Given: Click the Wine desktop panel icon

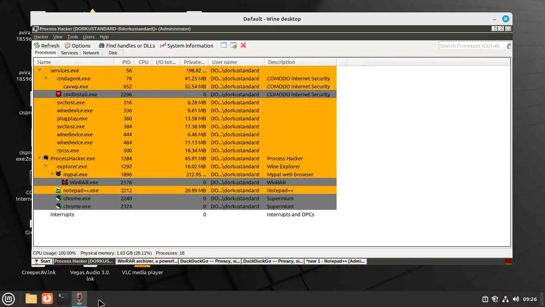Looking at the screenshot, I should pyautogui.click(x=79, y=299).
